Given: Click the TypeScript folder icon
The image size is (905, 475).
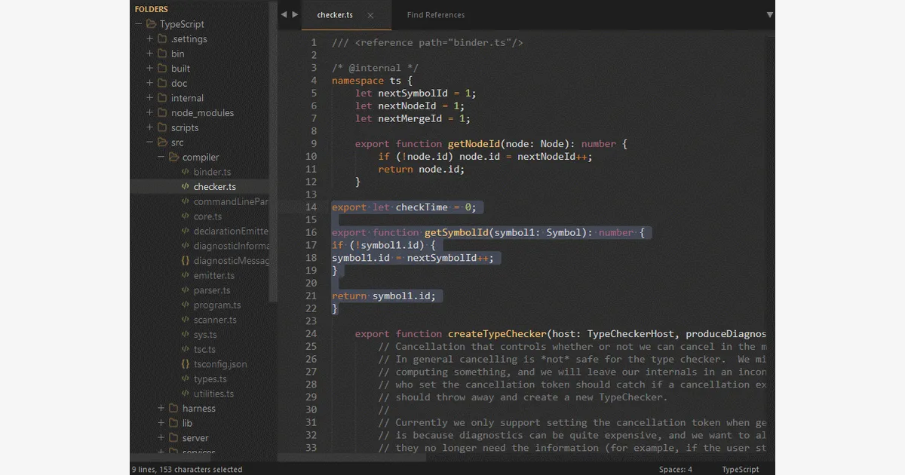Looking at the screenshot, I should pos(151,24).
